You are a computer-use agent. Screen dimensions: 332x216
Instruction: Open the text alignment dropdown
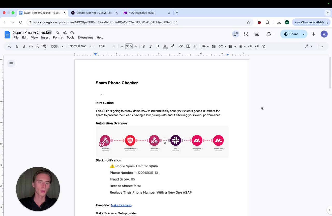[205, 46]
